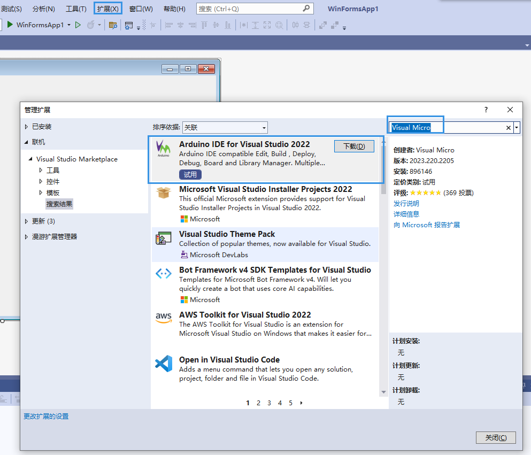Open the 测试(S) menu
Screen dimensions: 531x455
[11, 9]
